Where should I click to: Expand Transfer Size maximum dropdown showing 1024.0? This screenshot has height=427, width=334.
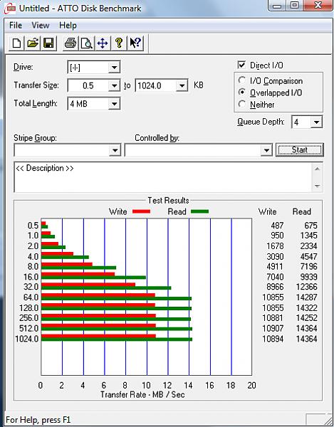coord(182,86)
